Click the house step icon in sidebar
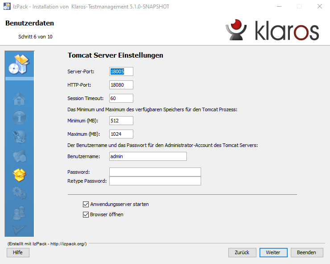Viewport: 330px width, 264px height. [x=19, y=99]
